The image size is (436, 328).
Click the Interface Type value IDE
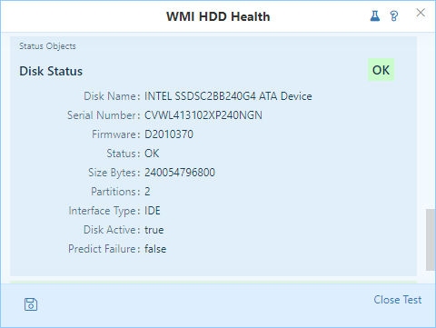pyautogui.click(x=153, y=211)
